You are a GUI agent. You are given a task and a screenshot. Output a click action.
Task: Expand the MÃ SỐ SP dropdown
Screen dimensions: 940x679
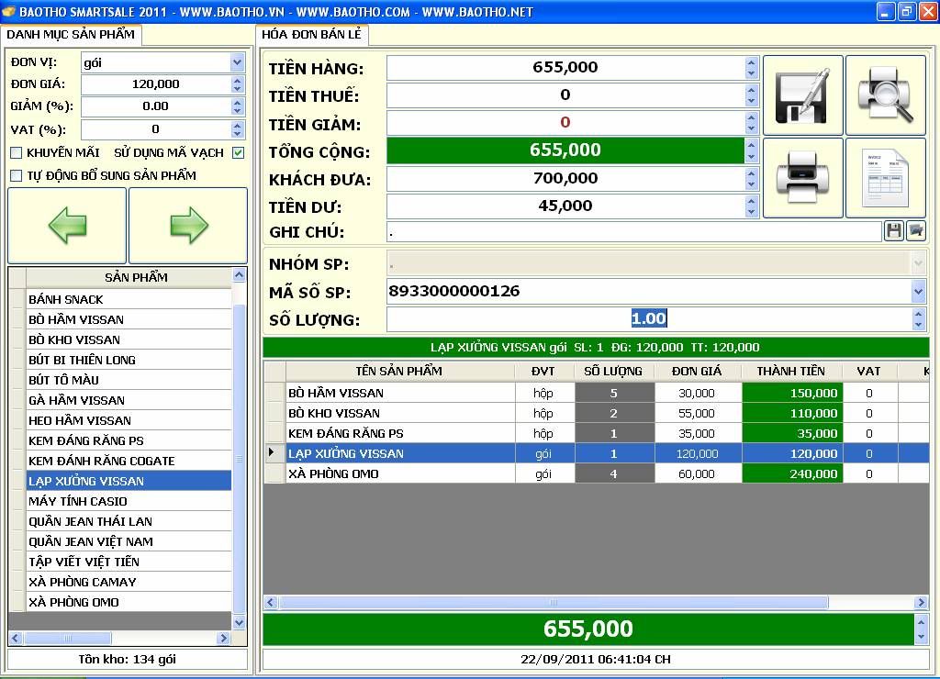tap(918, 292)
